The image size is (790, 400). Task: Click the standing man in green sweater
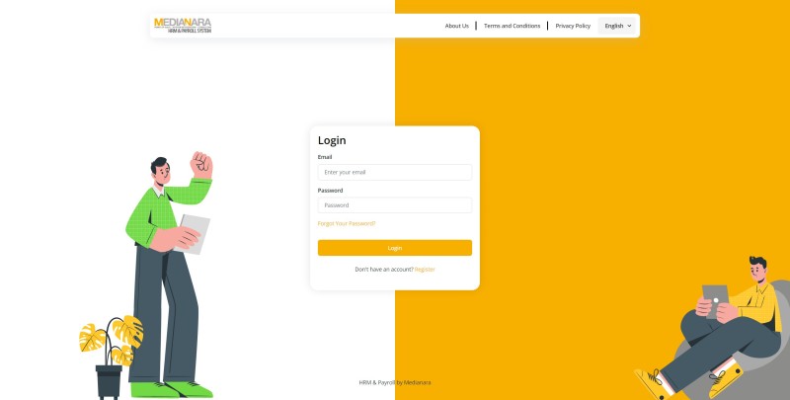pyautogui.click(x=169, y=275)
